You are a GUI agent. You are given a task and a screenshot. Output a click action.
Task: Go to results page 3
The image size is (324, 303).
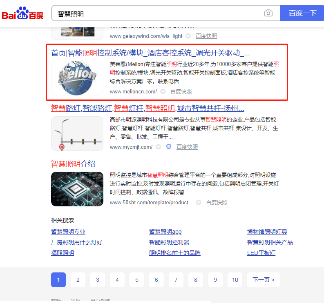[98, 280]
